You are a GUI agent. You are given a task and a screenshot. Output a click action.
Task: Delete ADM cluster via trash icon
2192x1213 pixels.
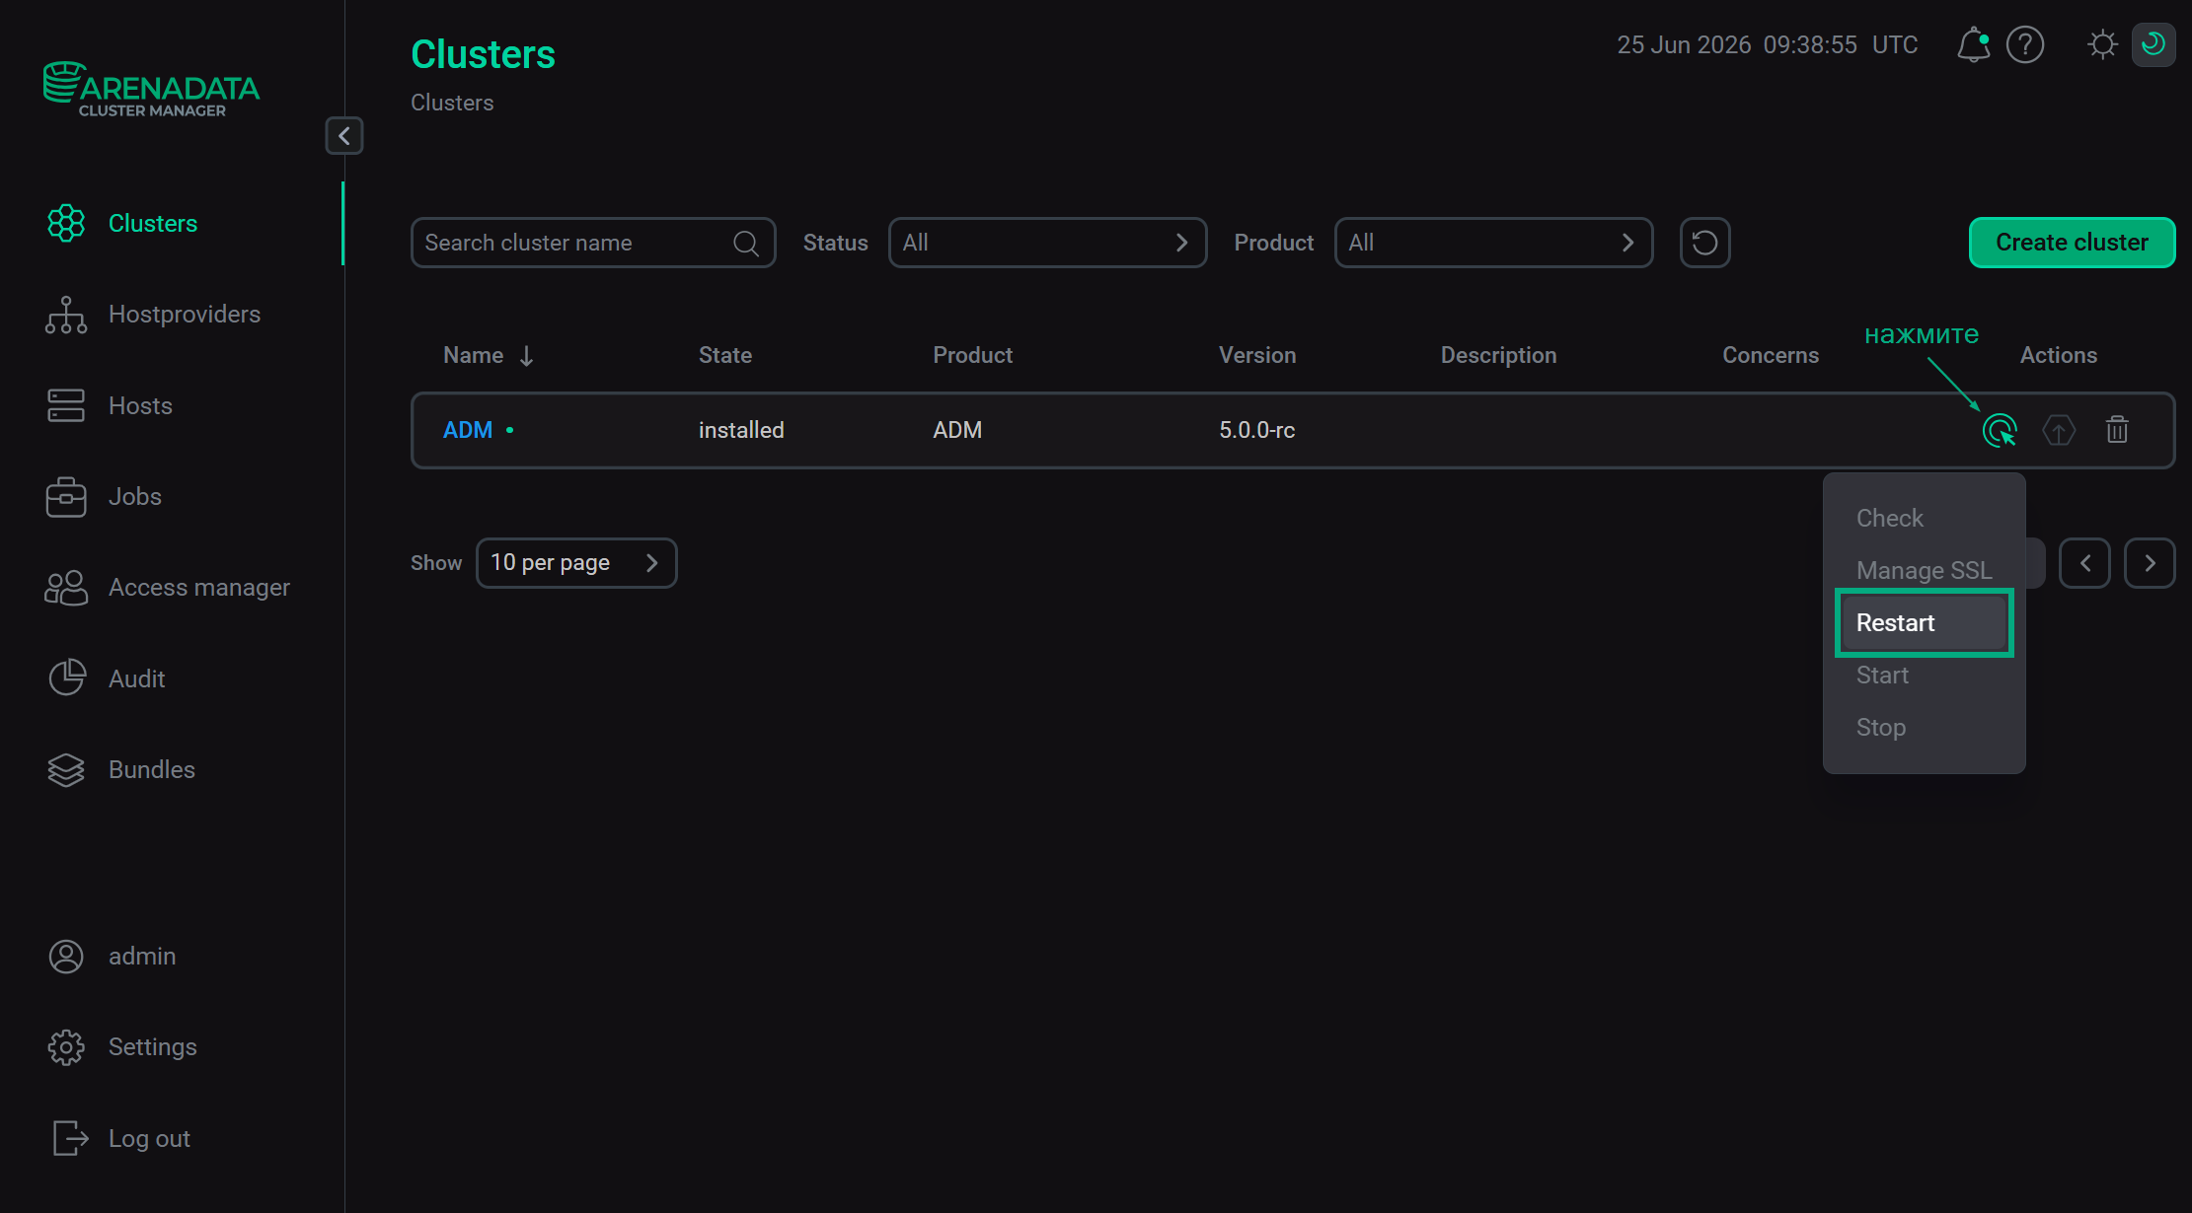click(2117, 430)
